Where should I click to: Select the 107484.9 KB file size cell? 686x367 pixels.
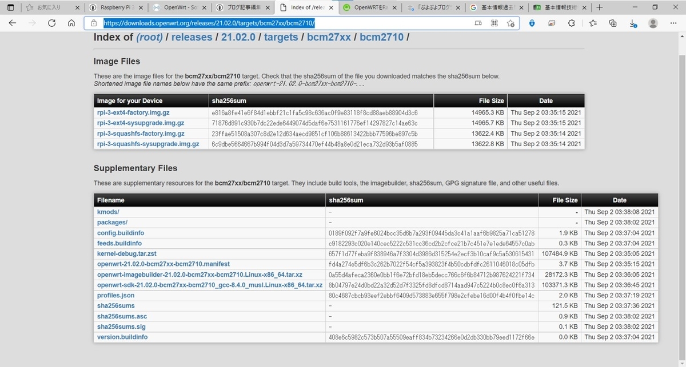pyautogui.click(x=559, y=253)
